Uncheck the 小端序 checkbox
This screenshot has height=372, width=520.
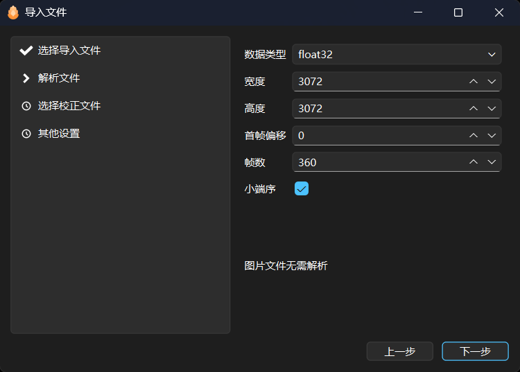pos(302,188)
